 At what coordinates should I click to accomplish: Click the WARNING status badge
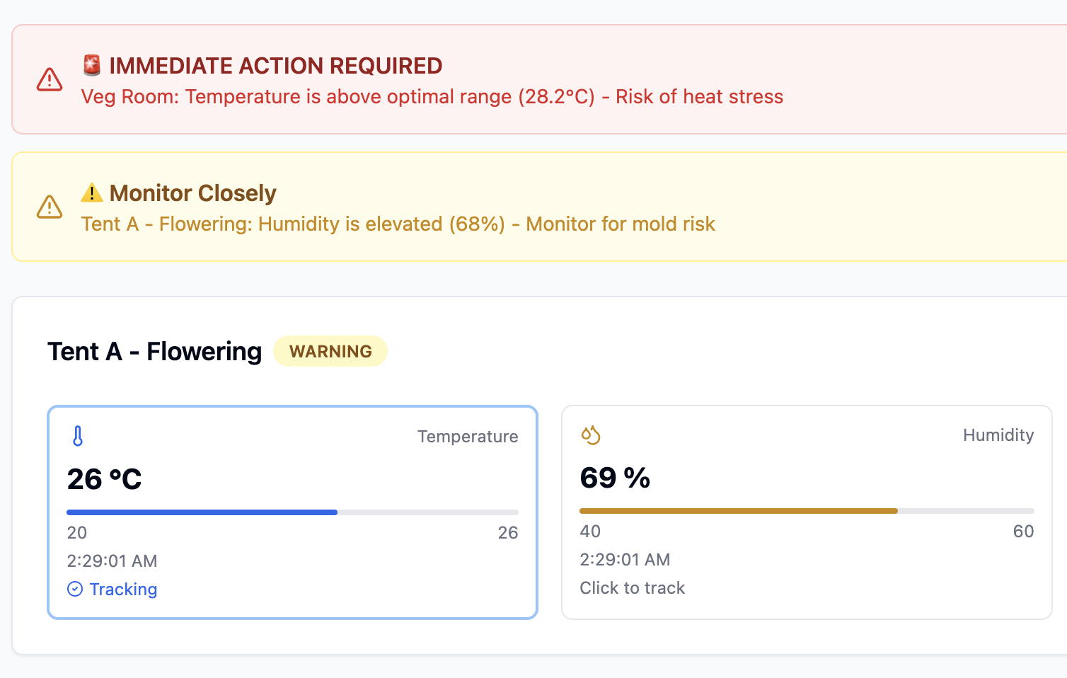tap(330, 351)
